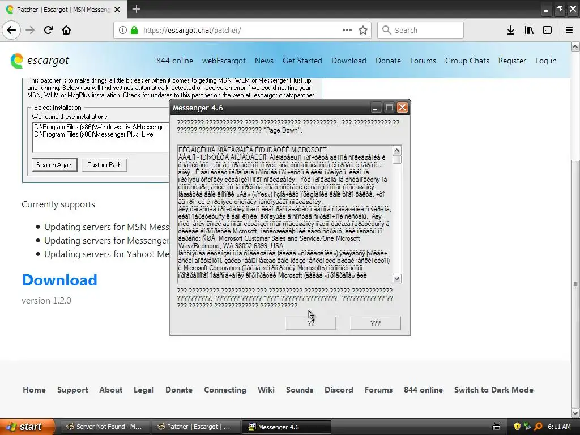Switch to Messenger 4.6 taskbar window

(x=286, y=427)
